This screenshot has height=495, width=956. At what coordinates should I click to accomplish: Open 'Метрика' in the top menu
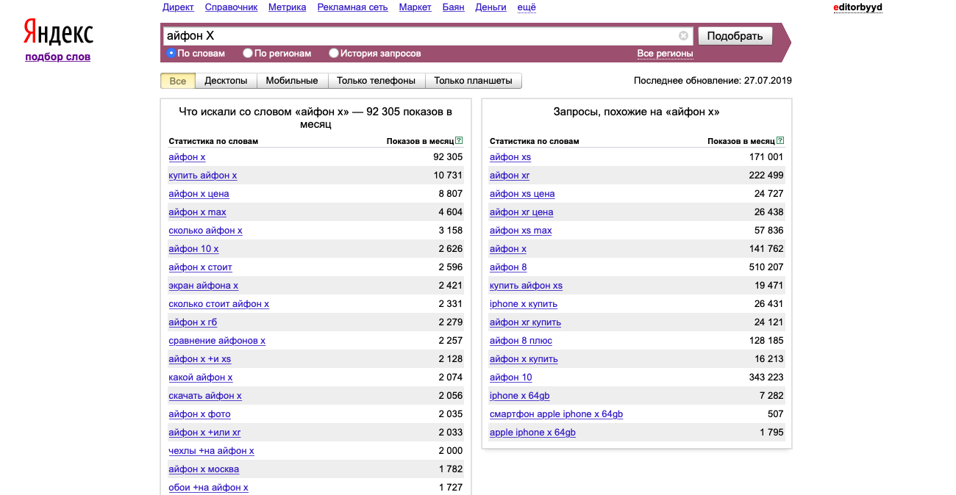(x=288, y=7)
